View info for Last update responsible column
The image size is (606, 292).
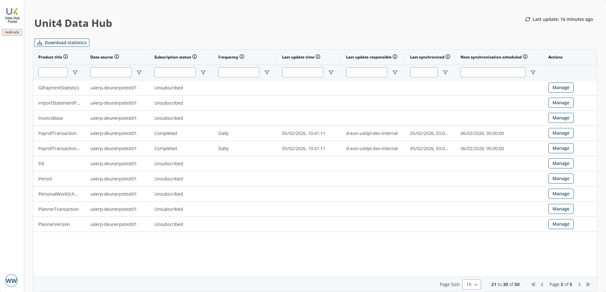395,57
